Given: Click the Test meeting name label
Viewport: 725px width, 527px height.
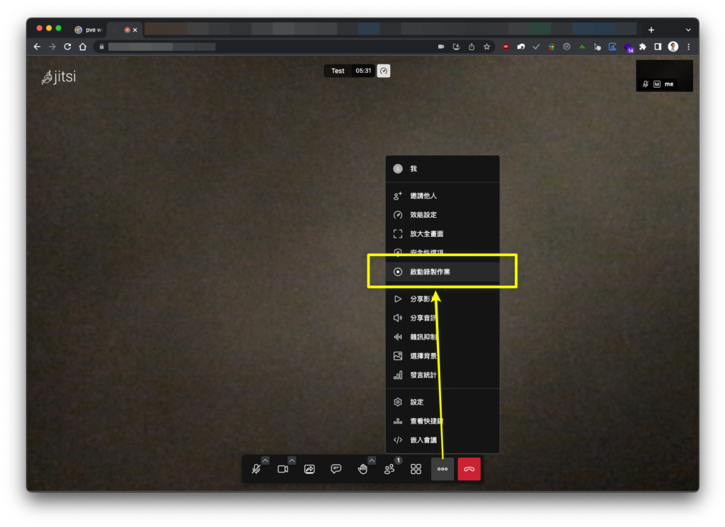Looking at the screenshot, I should (338, 71).
